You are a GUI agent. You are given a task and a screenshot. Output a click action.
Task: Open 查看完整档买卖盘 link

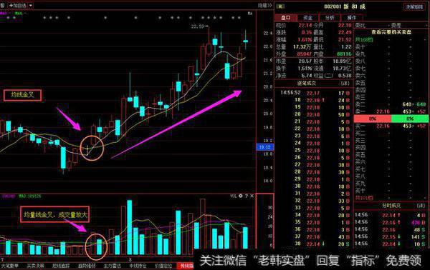pos(391,32)
